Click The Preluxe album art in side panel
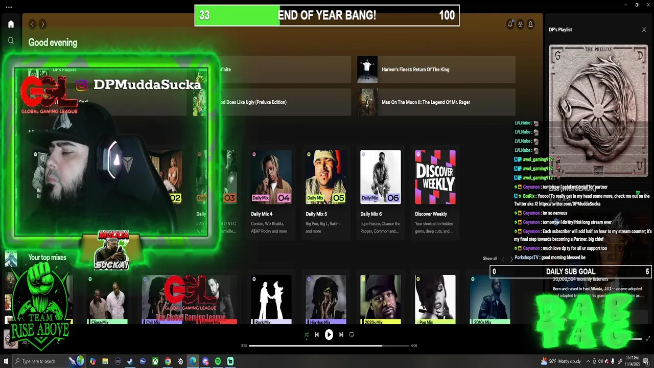Screen dimensions: 654x368 (598, 111)
